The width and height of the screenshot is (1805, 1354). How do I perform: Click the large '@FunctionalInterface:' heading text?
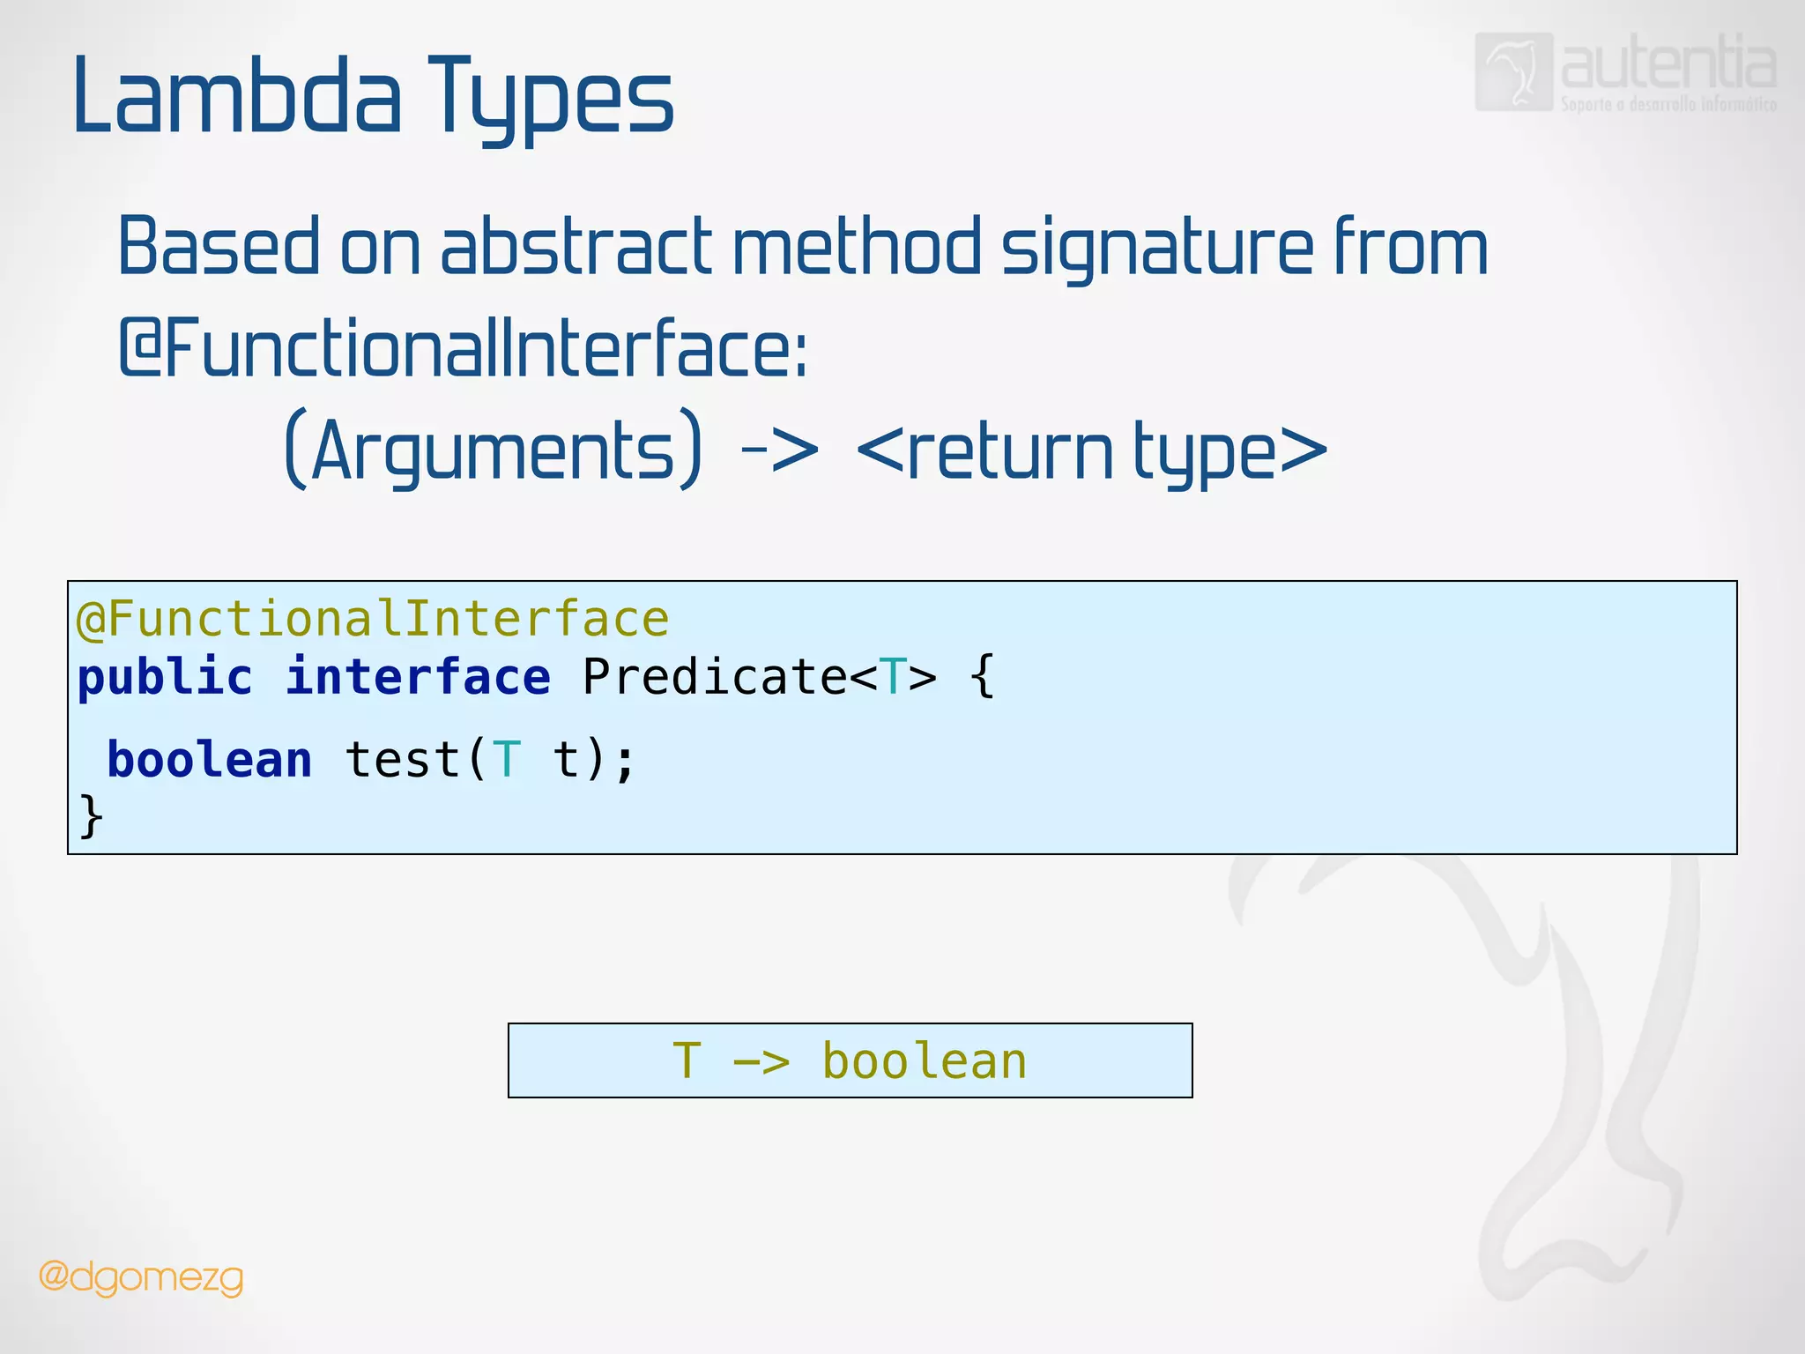463,349
